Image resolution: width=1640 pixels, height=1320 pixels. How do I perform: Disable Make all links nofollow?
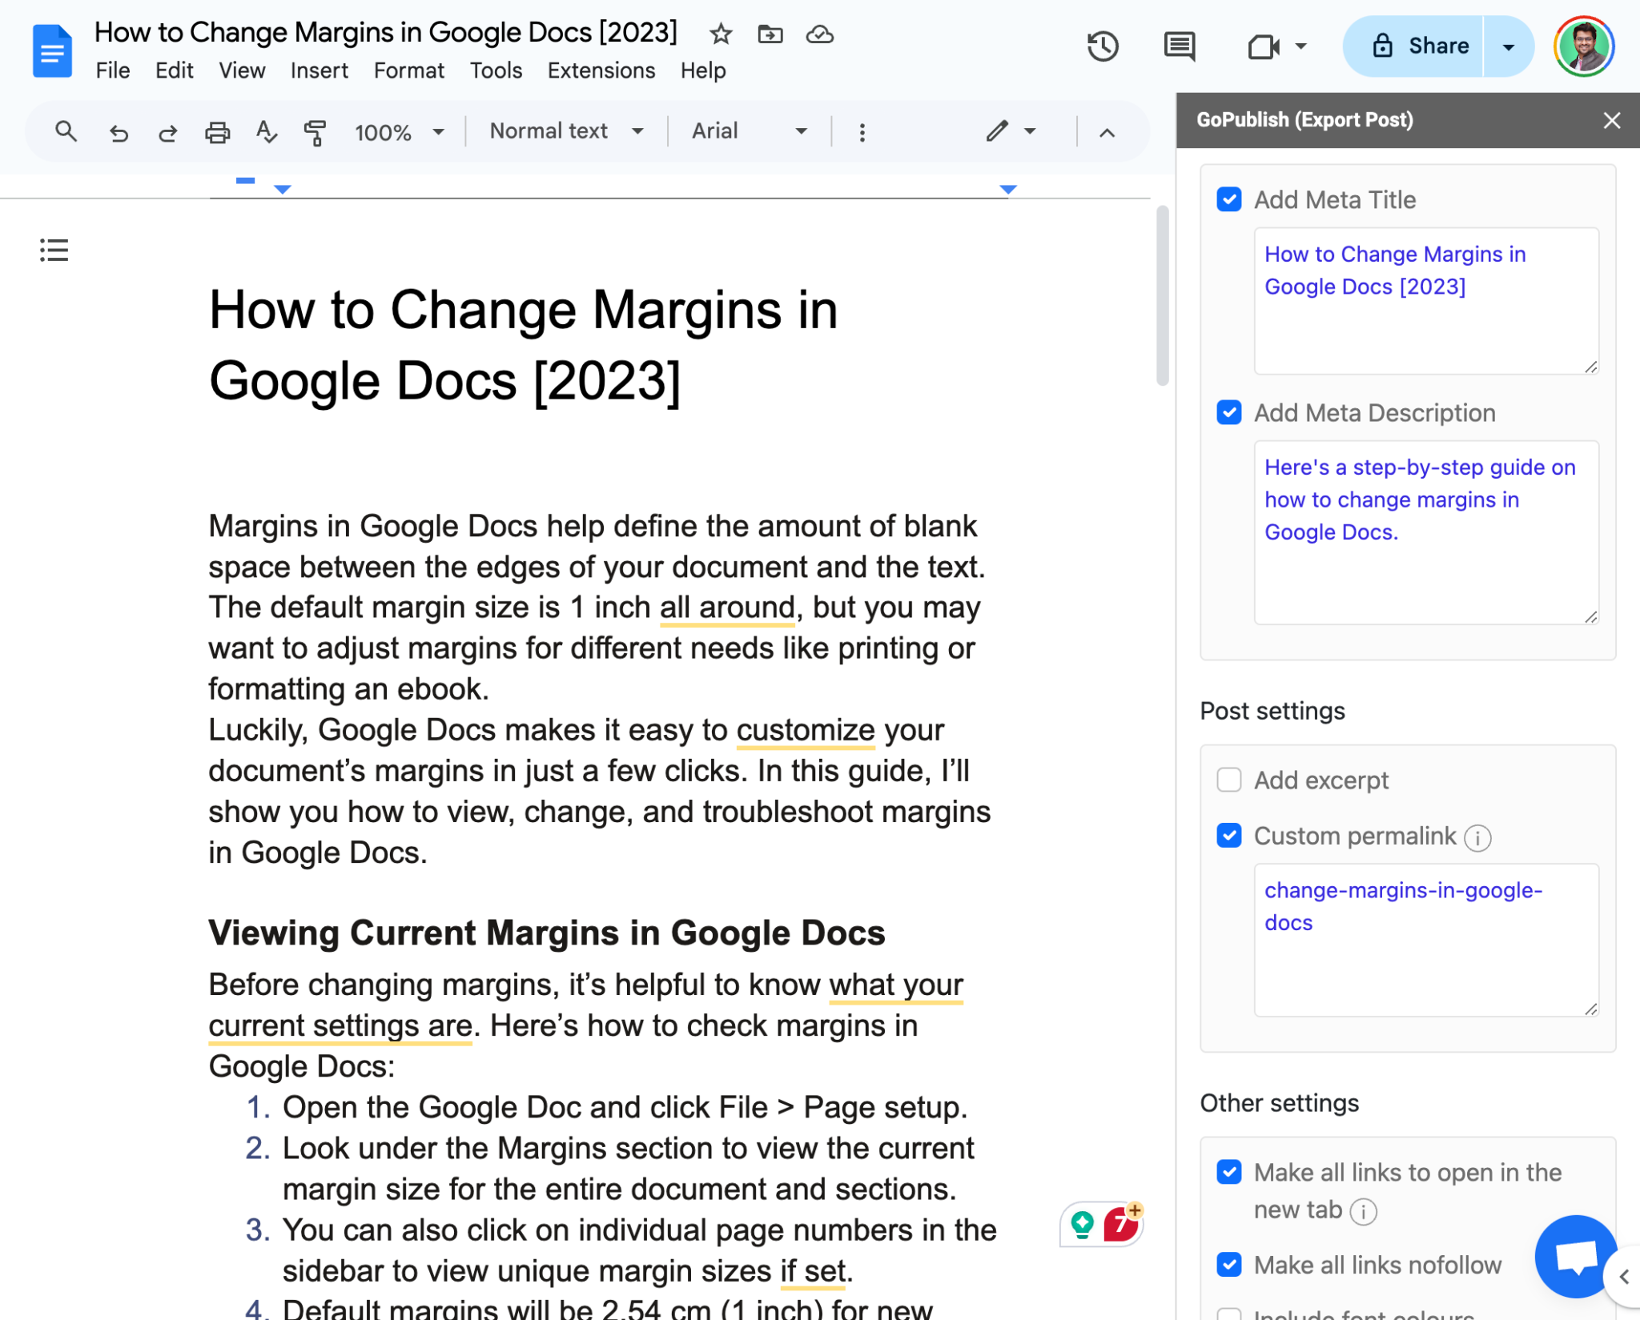click(1228, 1264)
